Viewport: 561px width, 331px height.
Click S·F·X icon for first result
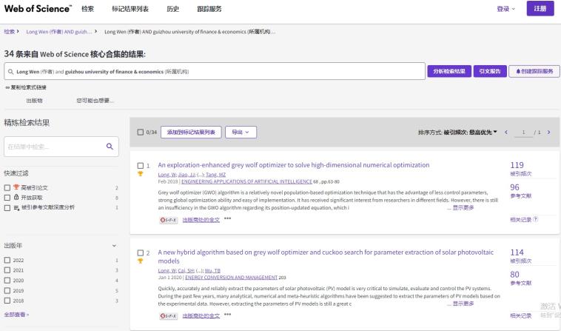(168, 220)
